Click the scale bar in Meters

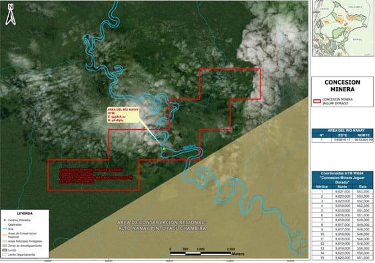pos(200,254)
